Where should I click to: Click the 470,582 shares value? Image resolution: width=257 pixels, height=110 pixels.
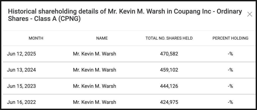169,54
